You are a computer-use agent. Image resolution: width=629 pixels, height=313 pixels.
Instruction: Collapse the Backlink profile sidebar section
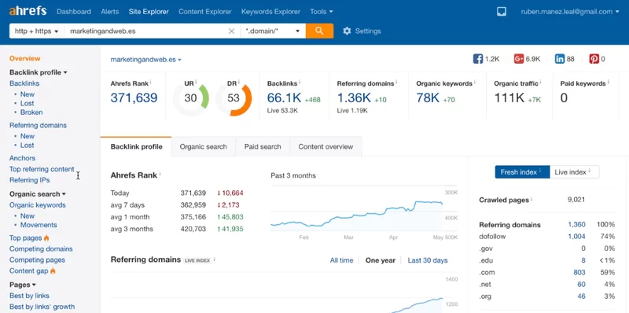click(x=38, y=72)
